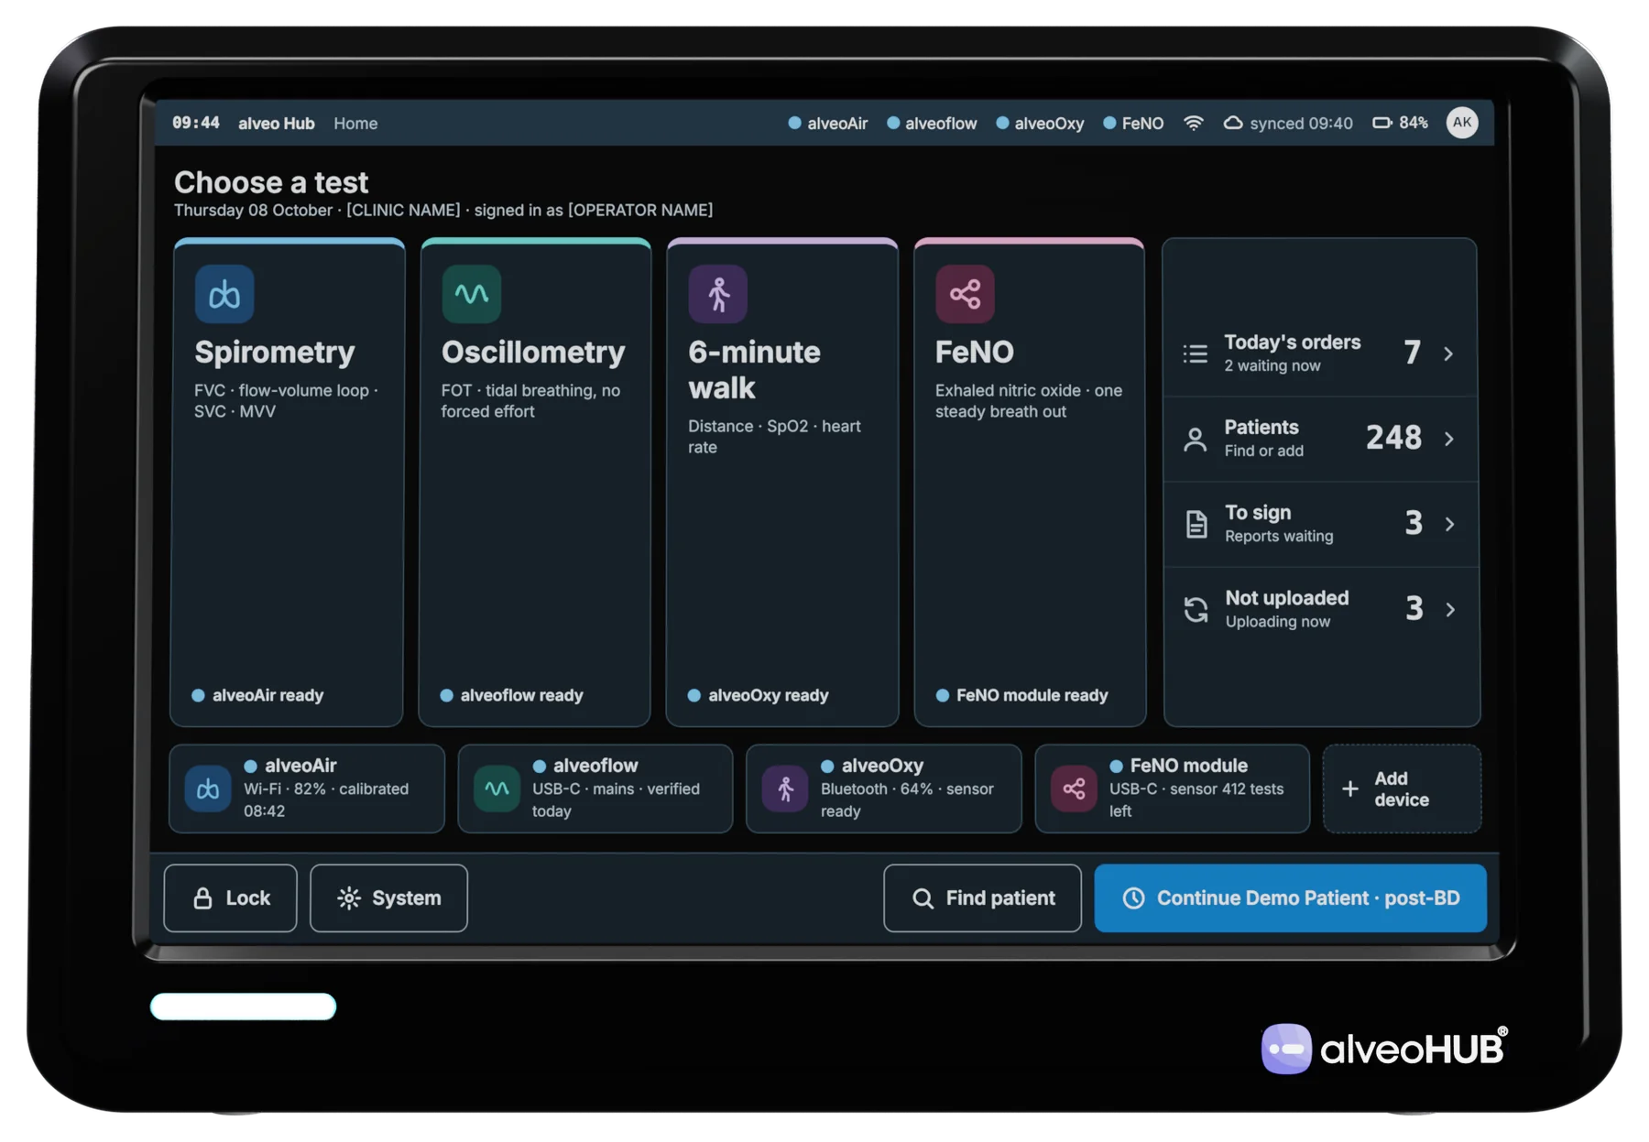The height and width of the screenshot is (1142, 1649).
Task: Click the 09:44 clock
Action: pos(196,123)
